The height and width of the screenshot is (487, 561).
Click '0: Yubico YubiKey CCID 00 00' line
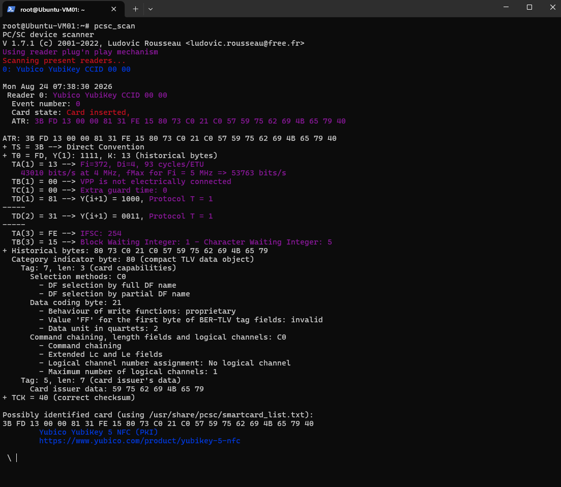coord(67,69)
